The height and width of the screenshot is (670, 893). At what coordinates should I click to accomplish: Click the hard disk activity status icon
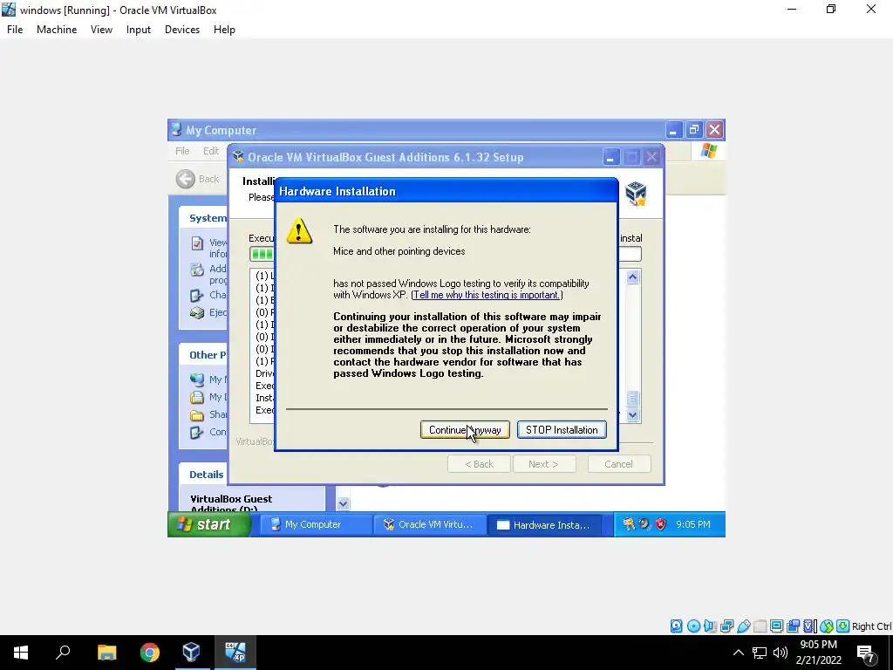(676, 626)
